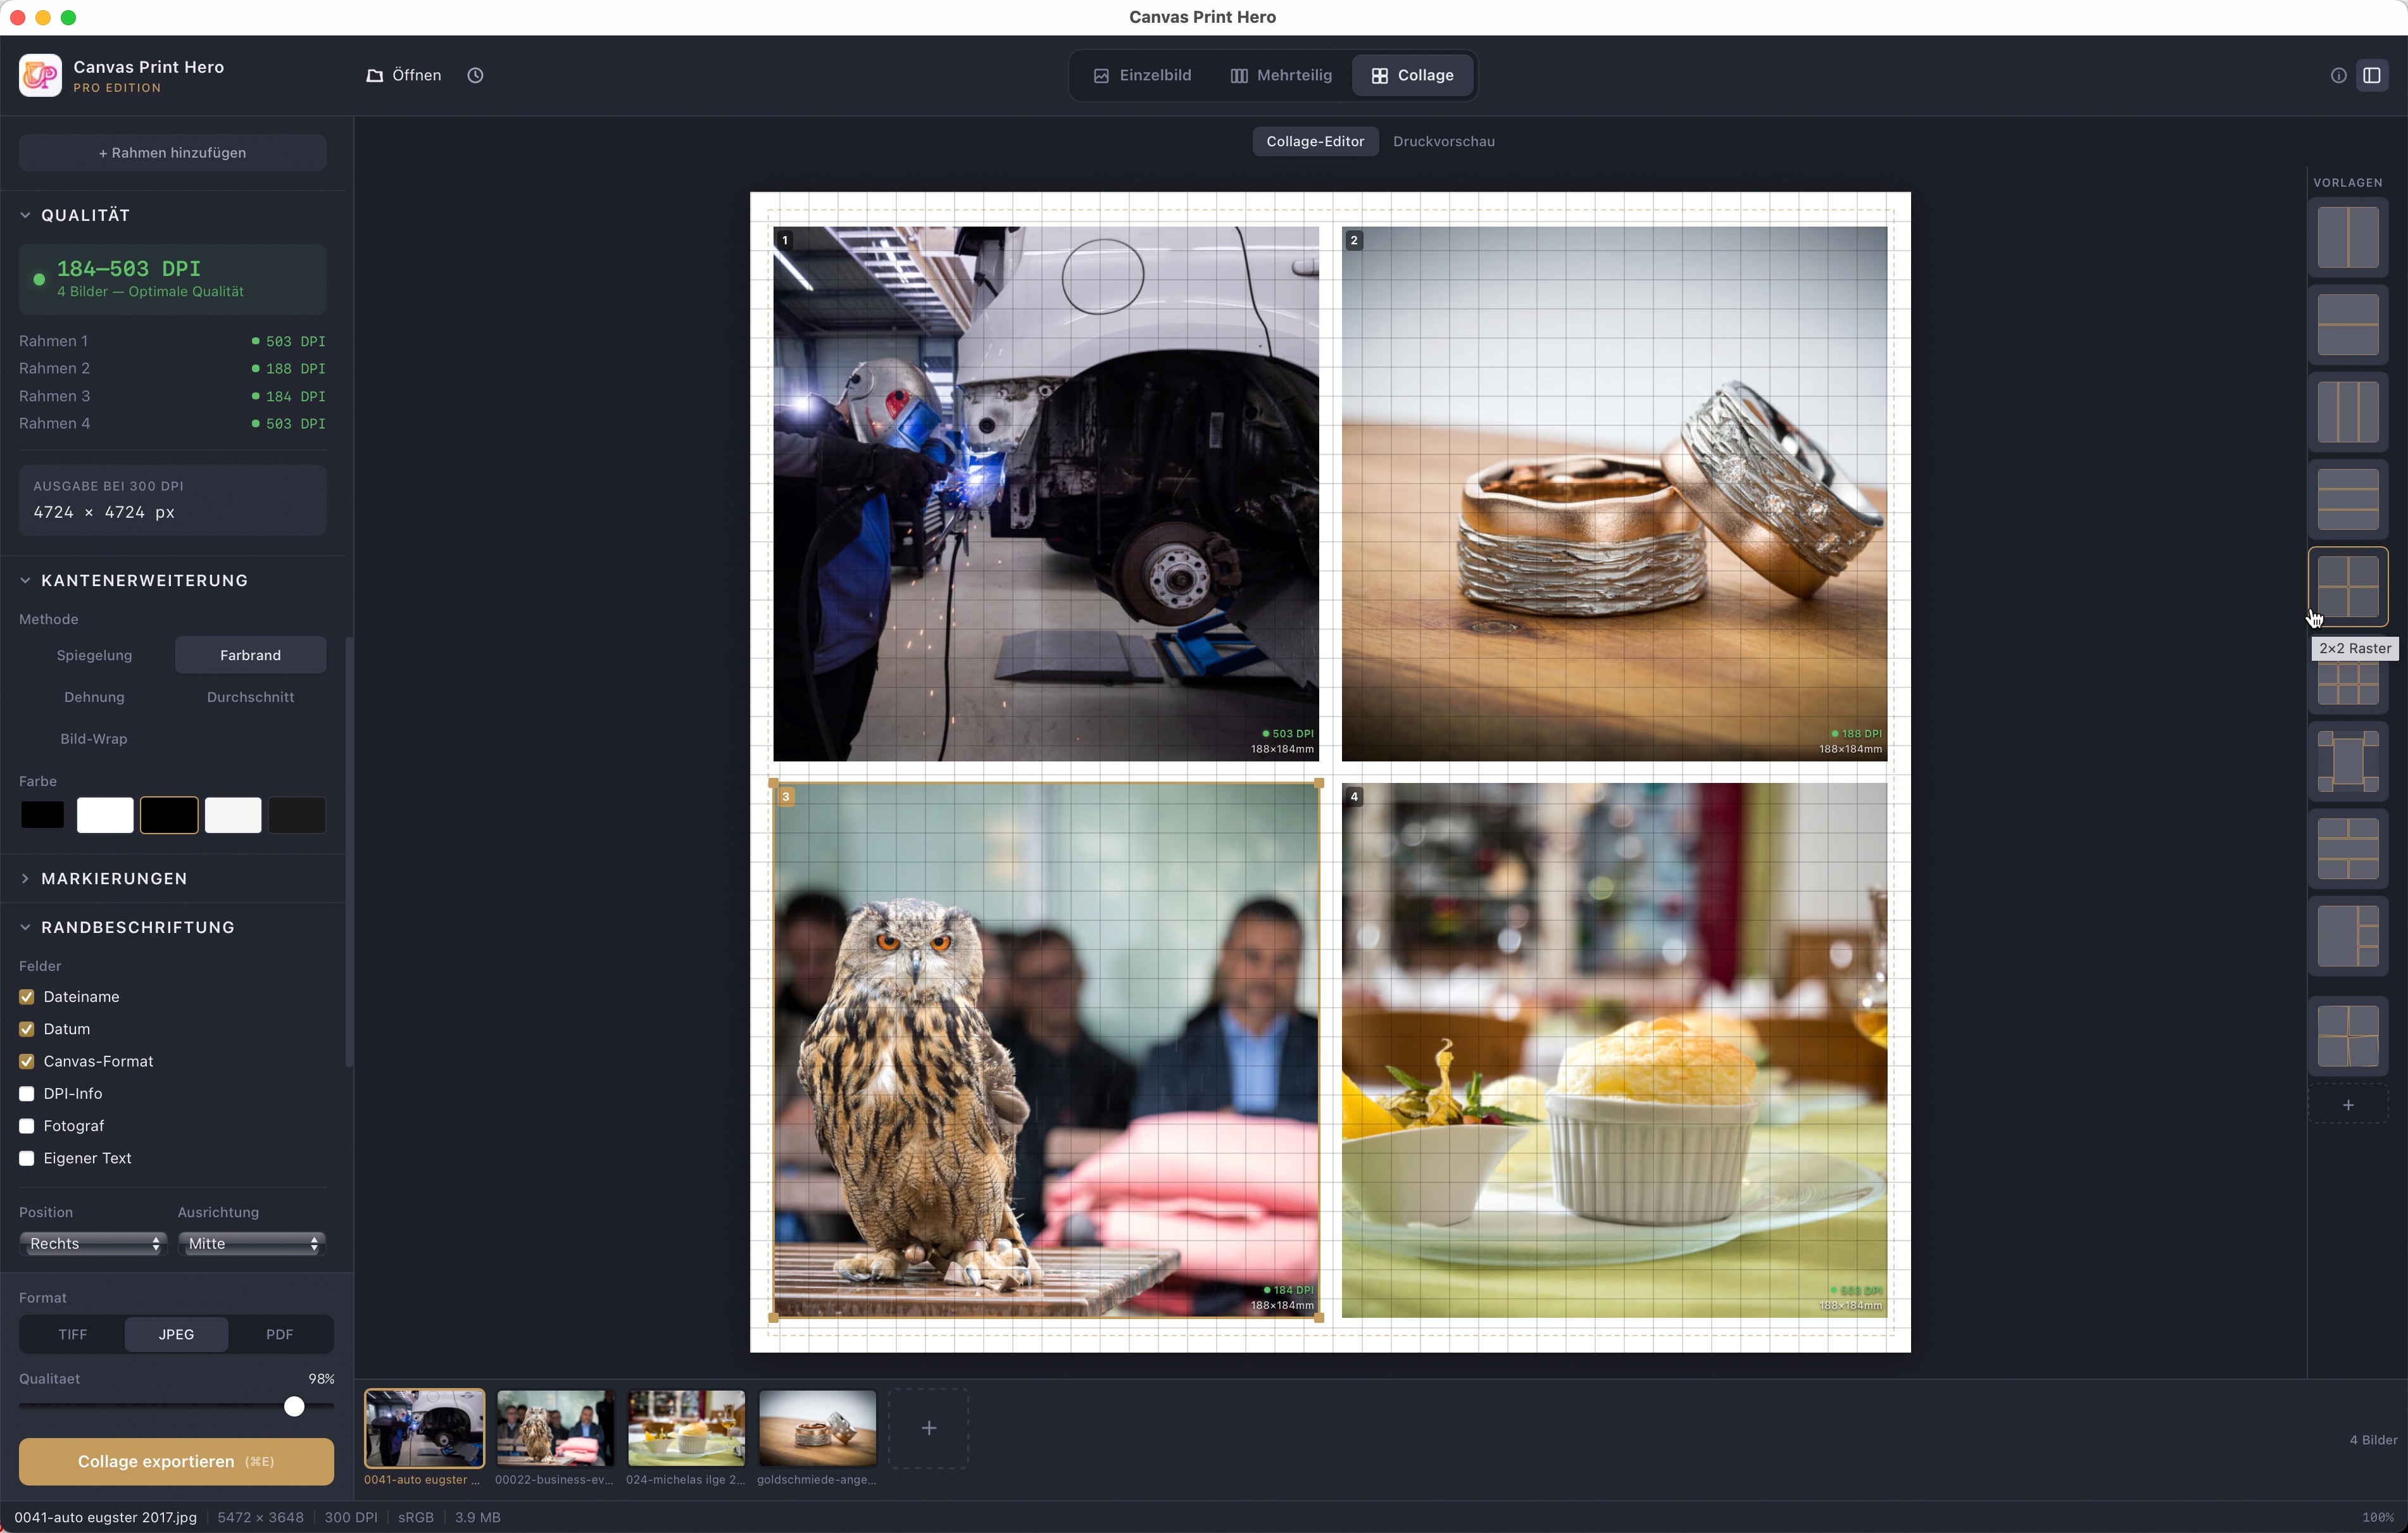
Task: Open the Position dropdown set to Rechts
Action: (93, 1243)
